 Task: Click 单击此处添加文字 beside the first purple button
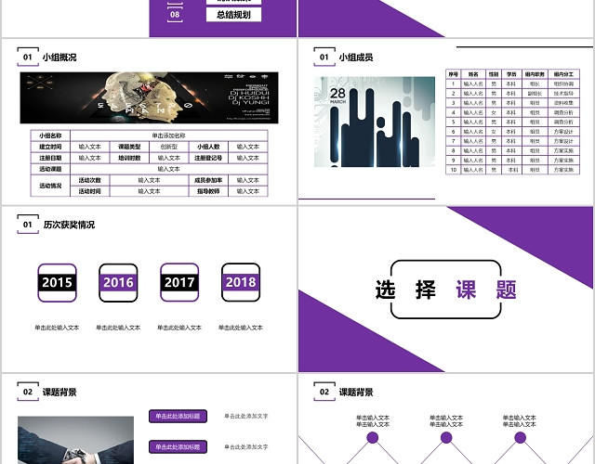pyautogui.click(x=245, y=416)
